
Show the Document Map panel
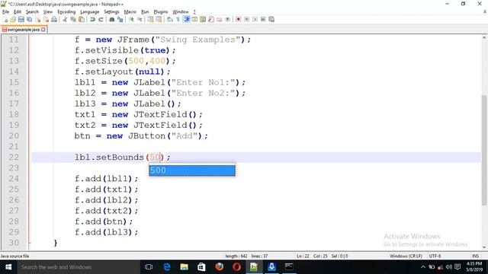[203, 19]
